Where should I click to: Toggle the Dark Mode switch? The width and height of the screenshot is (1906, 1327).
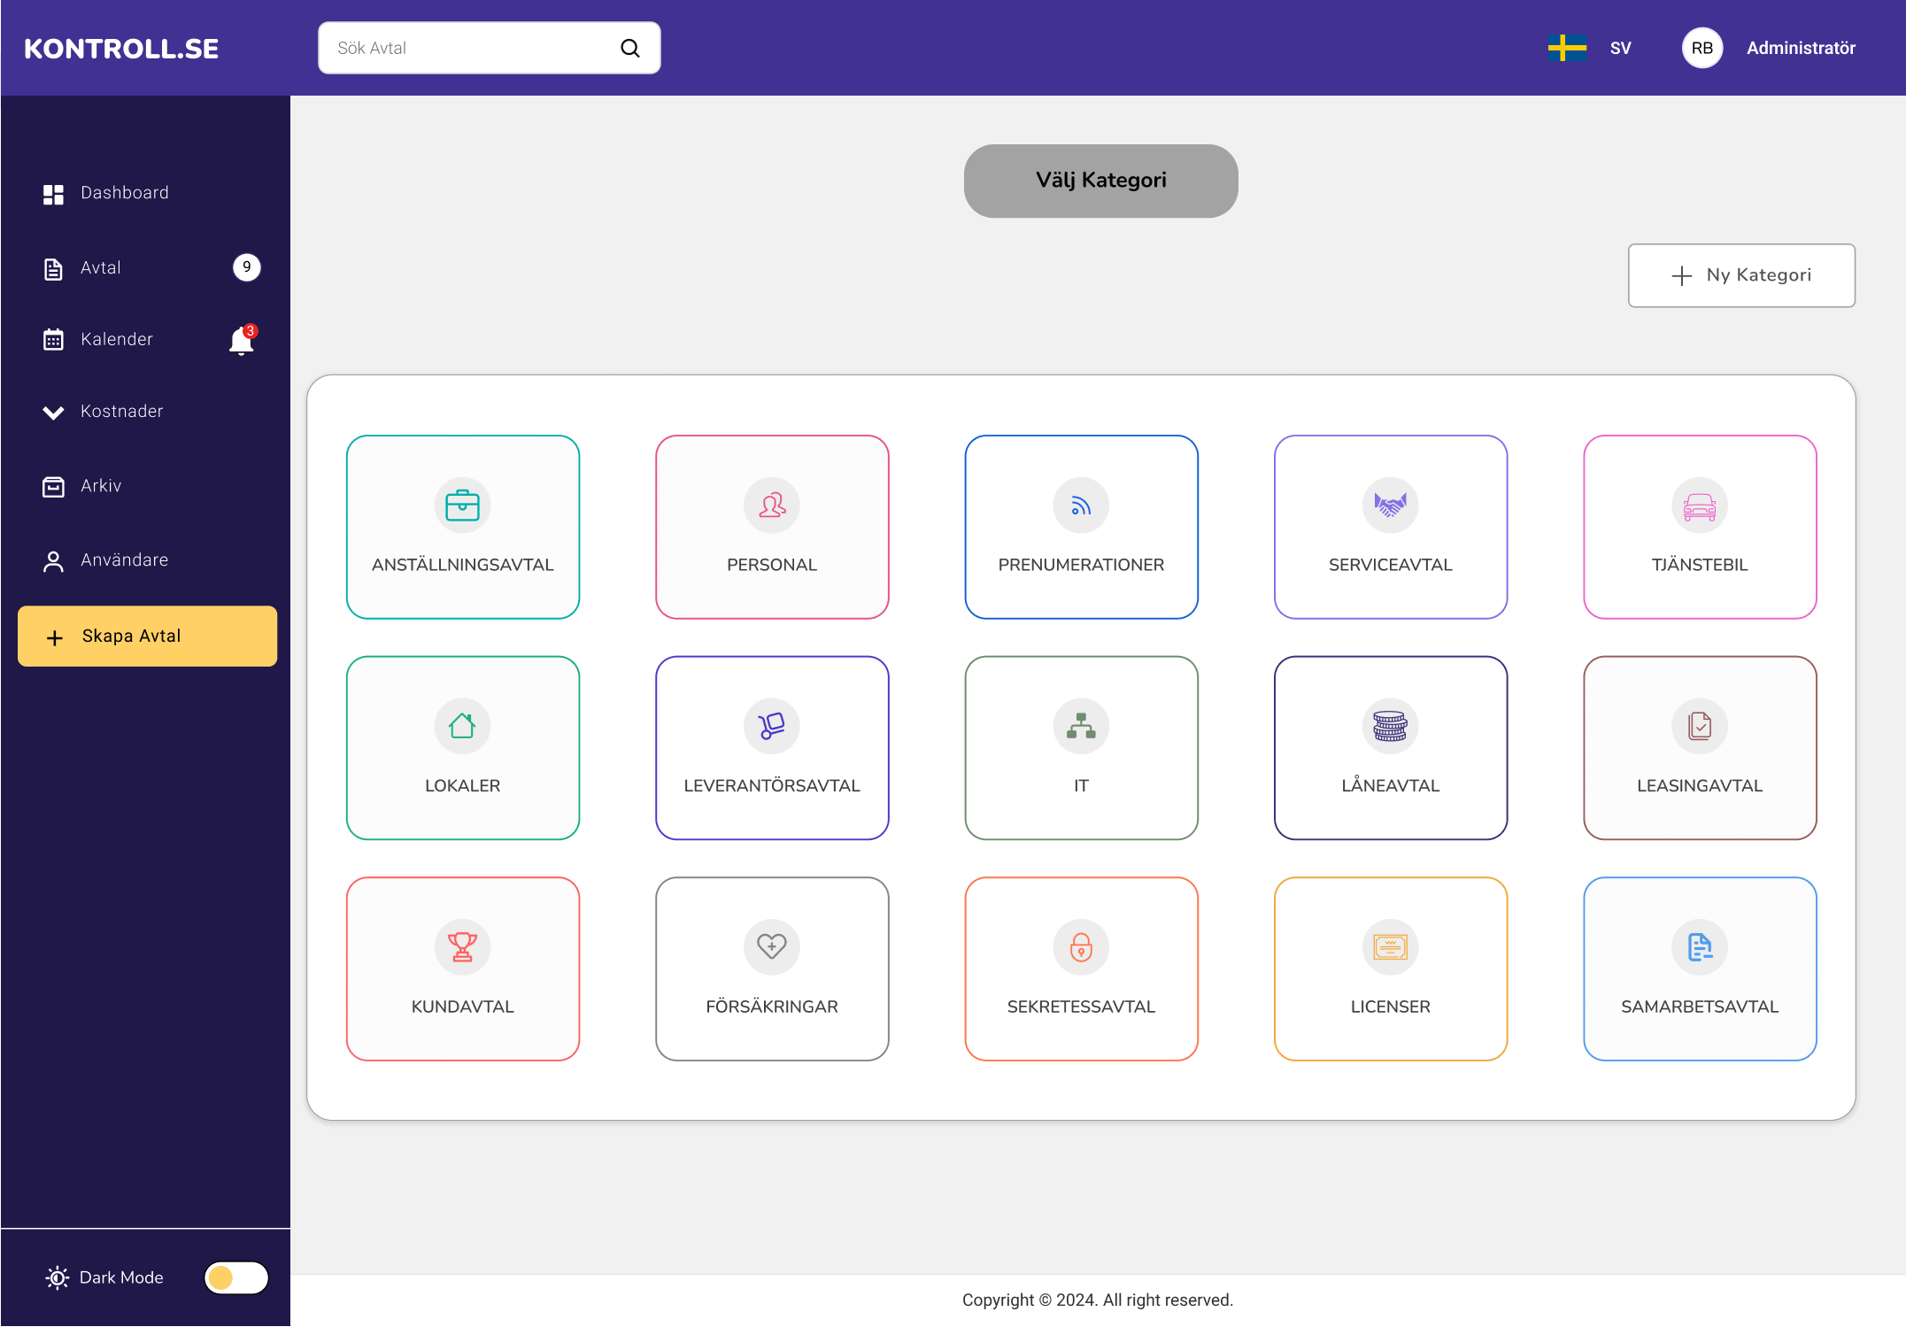pos(235,1277)
